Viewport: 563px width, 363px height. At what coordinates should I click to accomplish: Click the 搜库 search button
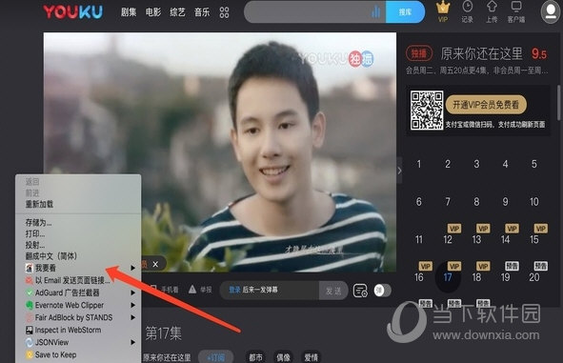click(405, 11)
